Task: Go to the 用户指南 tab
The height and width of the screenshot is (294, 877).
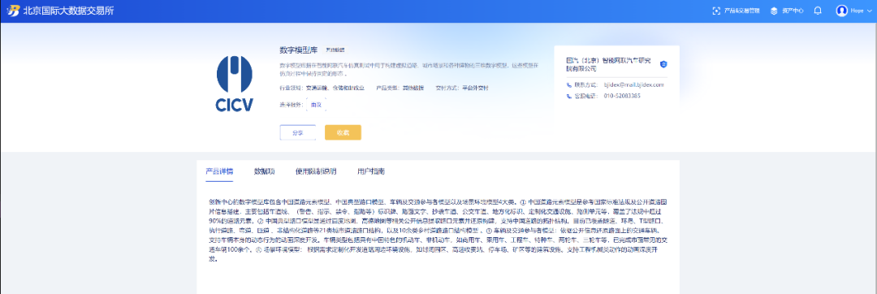Action: coord(371,171)
